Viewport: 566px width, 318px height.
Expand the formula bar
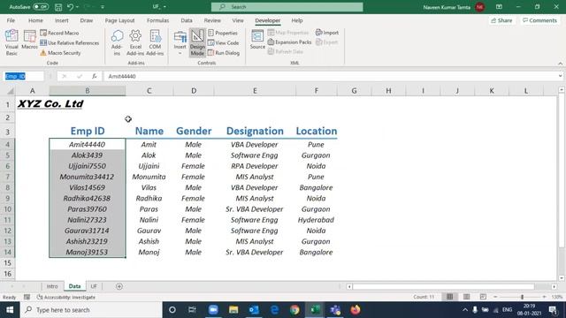pos(560,76)
